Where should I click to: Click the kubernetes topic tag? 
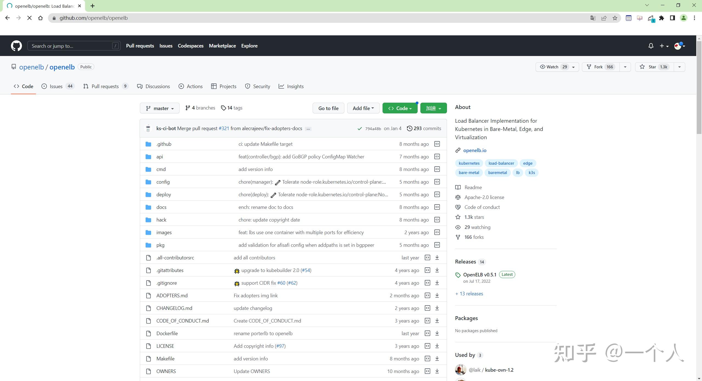[469, 163]
